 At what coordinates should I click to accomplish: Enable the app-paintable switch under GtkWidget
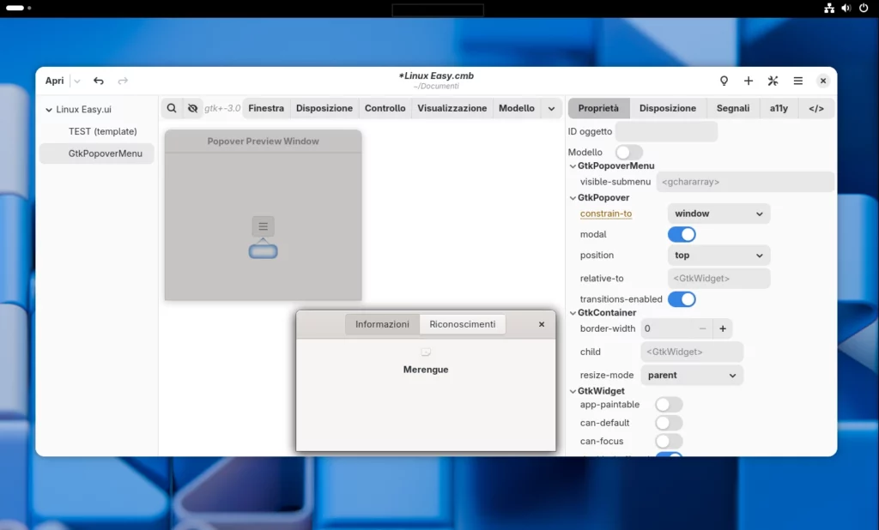pyautogui.click(x=669, y=404)
